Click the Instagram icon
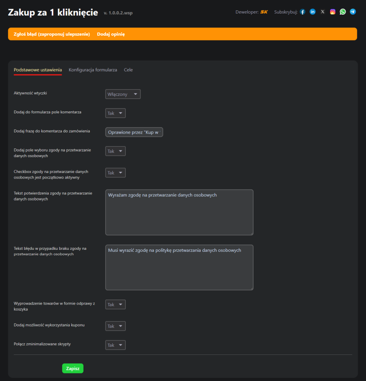The width and height of the screenshot is (366, 381). 333,12
